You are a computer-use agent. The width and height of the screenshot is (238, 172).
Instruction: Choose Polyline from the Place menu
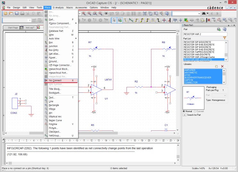(x=61, y=124)
